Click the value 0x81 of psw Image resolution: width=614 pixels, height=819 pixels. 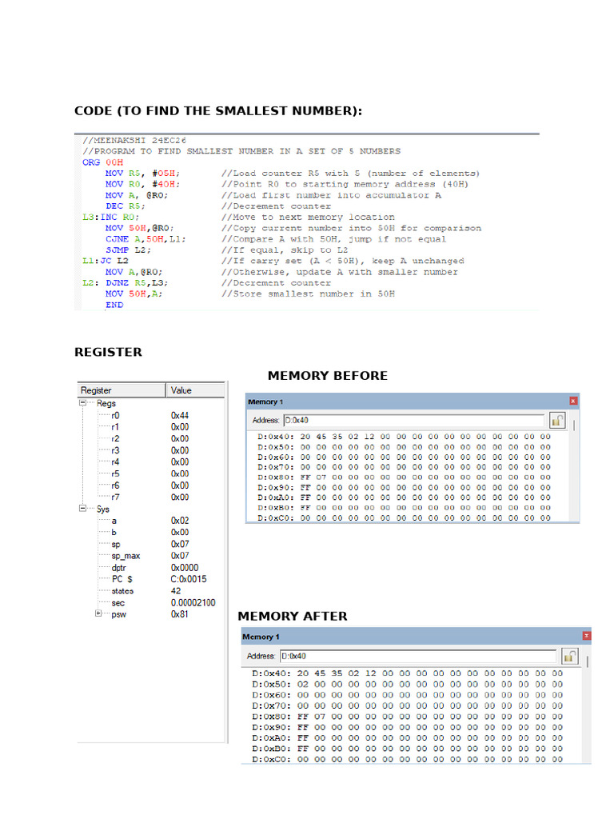pyautogui.click(x=180, y=614)
